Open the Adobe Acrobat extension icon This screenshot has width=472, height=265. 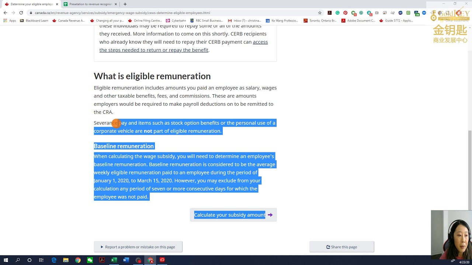(x=330, y=13)
